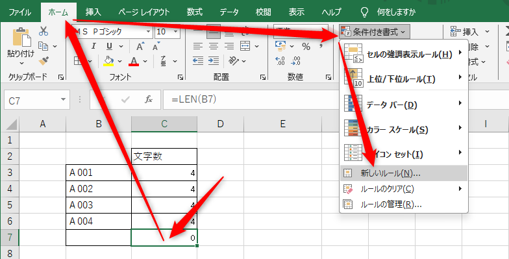This screenshot has height=259, width=509.
Task: Center align text horizontally
Action: point(213,46)
